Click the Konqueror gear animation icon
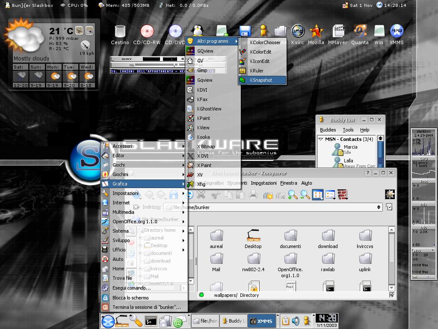 pos(390,194)
